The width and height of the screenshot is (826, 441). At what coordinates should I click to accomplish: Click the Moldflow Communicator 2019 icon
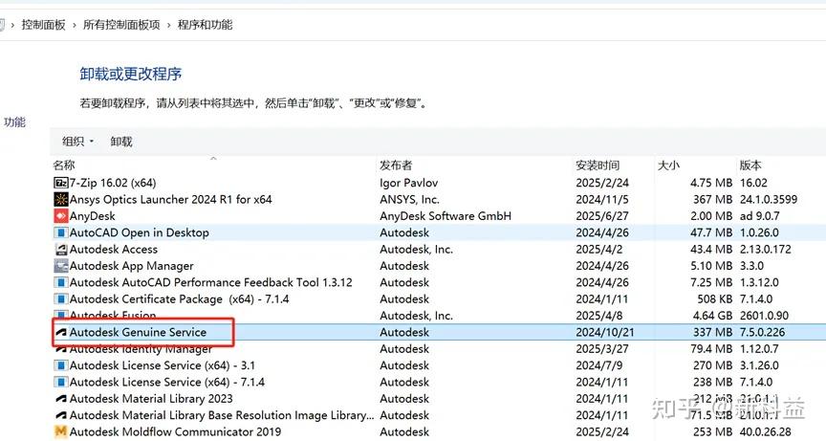pyautogui.click(x=61, y=432)
